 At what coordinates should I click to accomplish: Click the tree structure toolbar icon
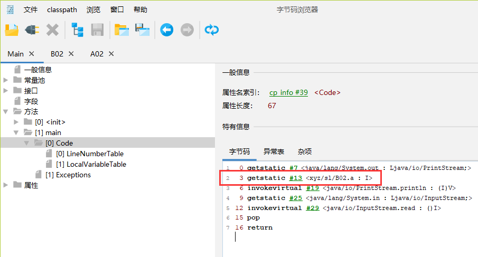pyautogui.click(x=78, y=30)
